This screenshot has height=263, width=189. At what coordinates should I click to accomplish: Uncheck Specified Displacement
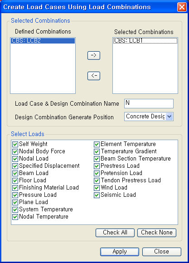[x=15, y=166]
